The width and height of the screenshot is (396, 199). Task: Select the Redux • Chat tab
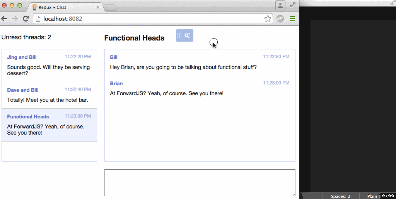click(66, 7)
